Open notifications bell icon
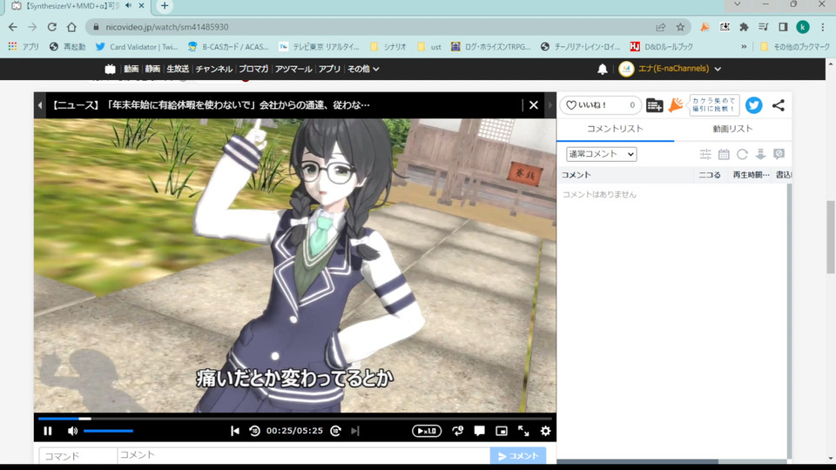The height and width of the screenshot is (470, 836). point(603,69)
